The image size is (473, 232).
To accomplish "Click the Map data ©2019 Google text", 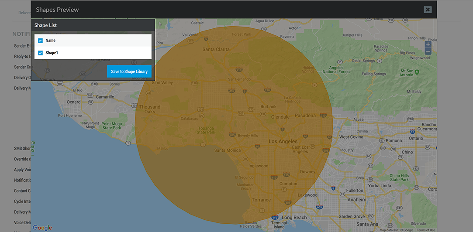I will 396,230.
